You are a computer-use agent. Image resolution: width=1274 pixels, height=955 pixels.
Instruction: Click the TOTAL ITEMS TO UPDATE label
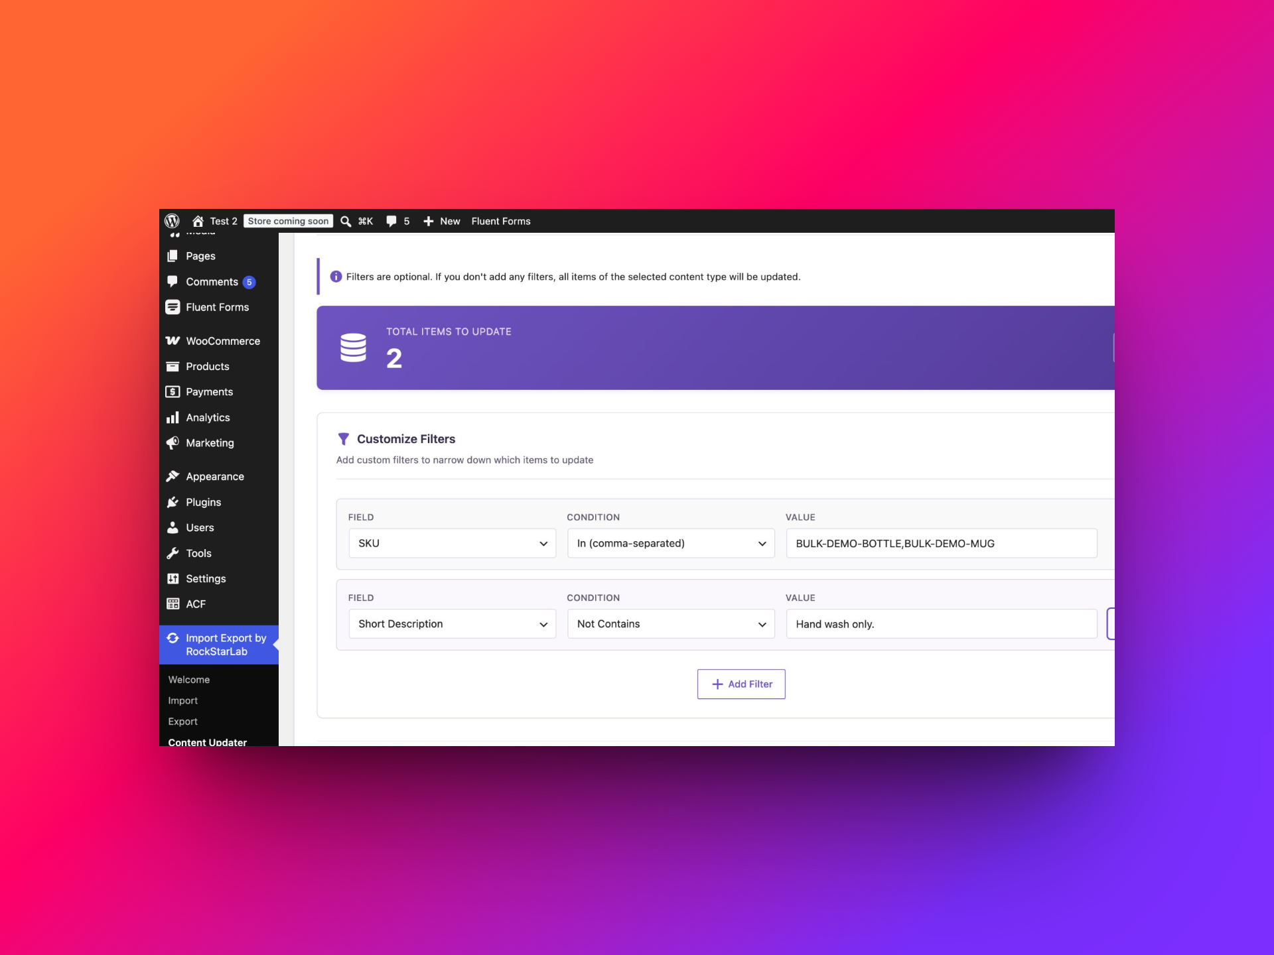point(449,332)
